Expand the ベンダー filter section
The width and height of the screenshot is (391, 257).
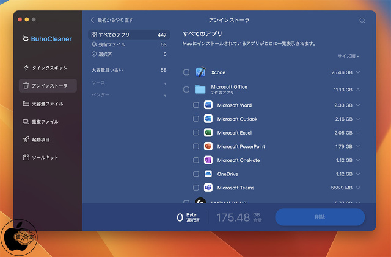129,95
